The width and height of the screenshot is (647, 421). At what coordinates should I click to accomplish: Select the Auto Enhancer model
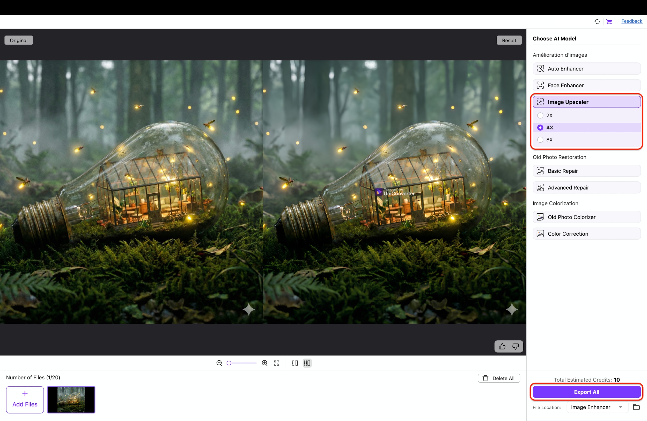(586, 69)
